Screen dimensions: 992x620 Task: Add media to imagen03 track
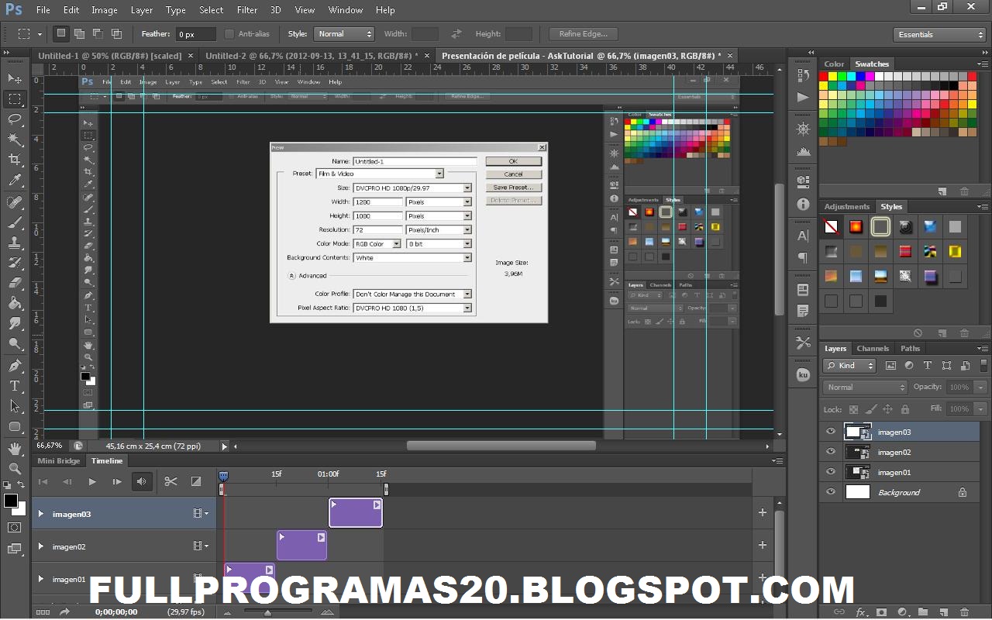(763, 512)
